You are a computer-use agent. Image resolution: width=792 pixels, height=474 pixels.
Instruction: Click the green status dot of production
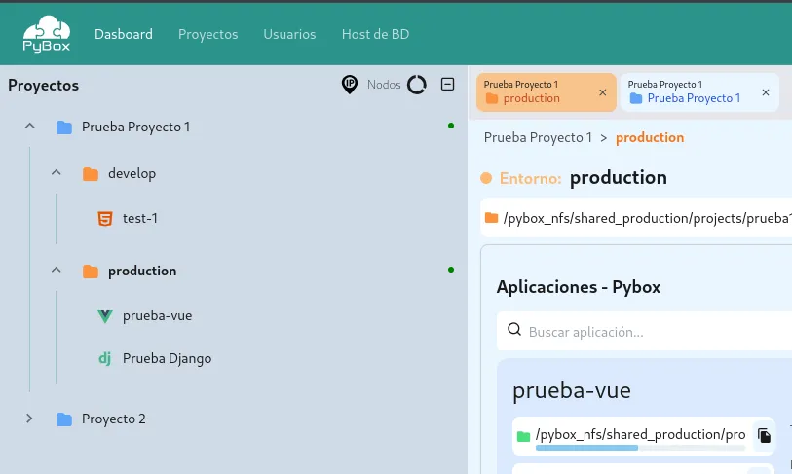coord(451,270)
